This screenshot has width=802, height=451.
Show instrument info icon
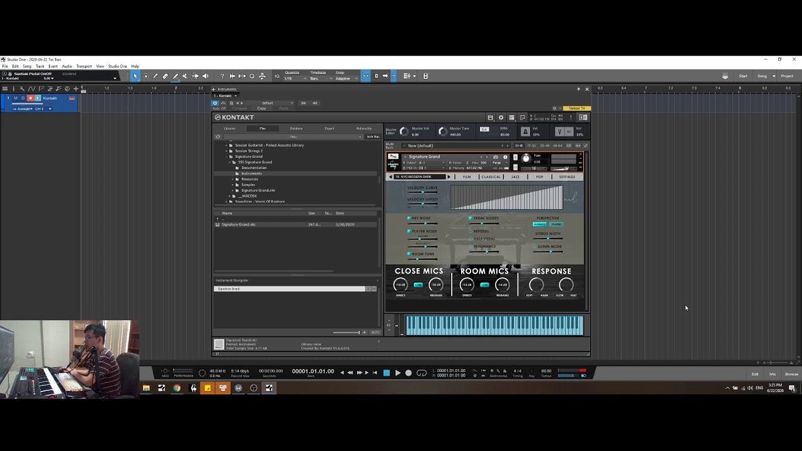point(505,157)
